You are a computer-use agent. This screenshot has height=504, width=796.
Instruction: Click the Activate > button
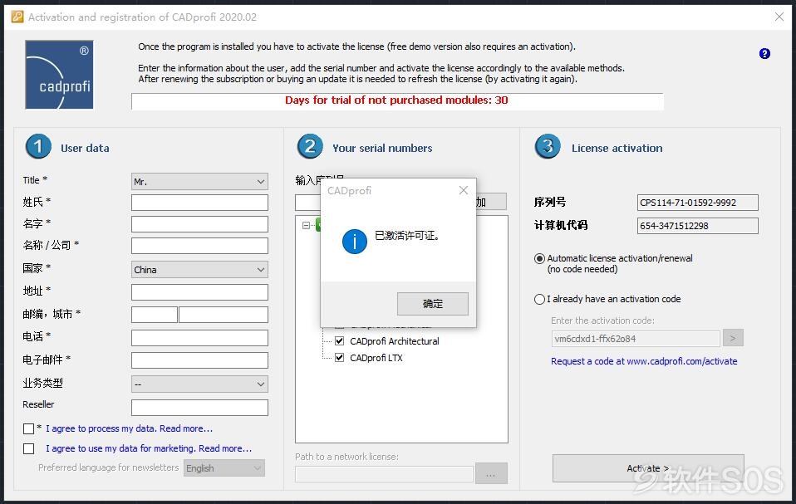(648, 468)
